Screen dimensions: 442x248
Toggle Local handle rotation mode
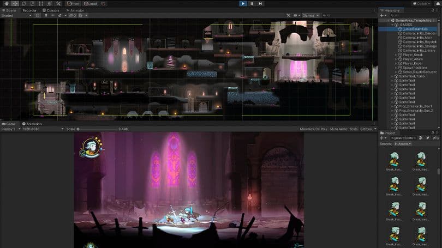(x=91, y=3)
